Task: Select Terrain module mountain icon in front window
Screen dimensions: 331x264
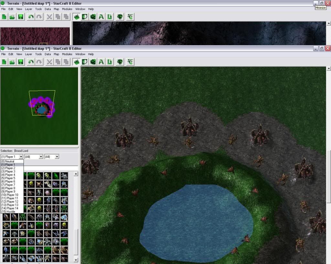Action: pos(77,62)
